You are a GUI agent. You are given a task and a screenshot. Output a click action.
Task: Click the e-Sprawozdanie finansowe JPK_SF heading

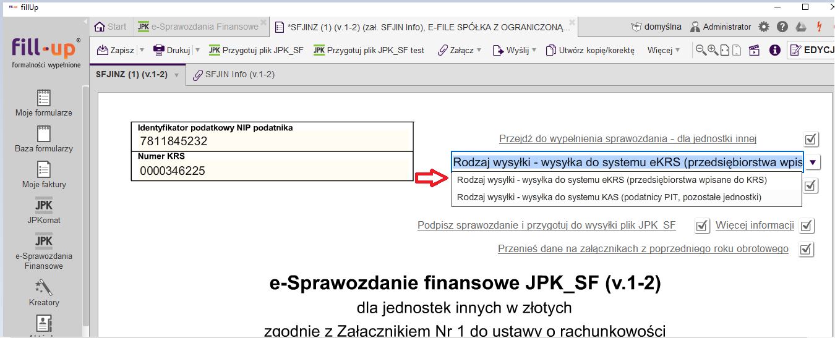click(x=465, y=284)
